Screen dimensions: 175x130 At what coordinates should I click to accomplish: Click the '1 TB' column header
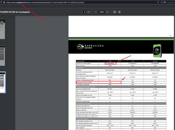pyautogui.click(x=132, y=61)
